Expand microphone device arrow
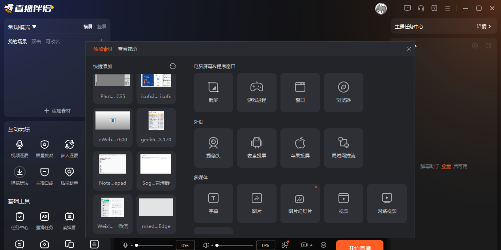This screenshot has width=501, height=250. coord(132,246)
